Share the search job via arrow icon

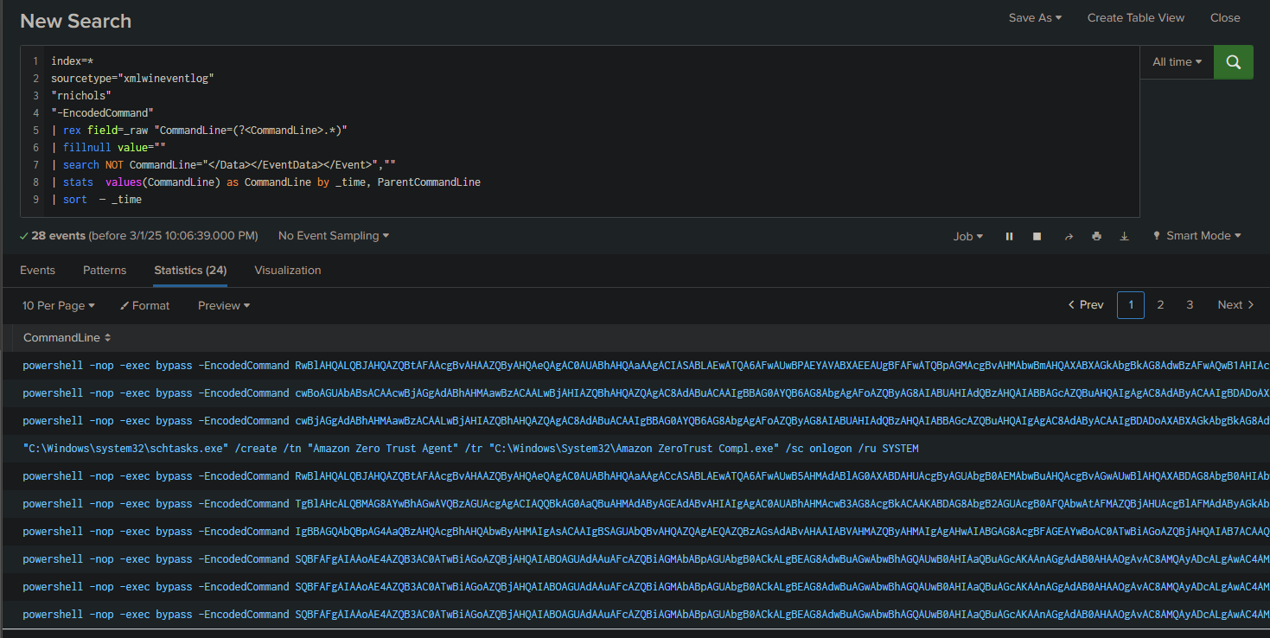(x=1069, y=236)
